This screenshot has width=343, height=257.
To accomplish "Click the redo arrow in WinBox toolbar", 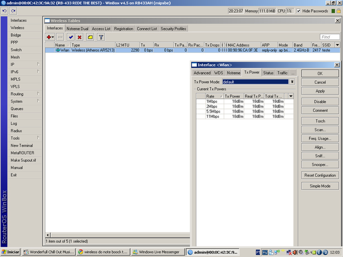I will pyautogui.click(x=13, y=11).
